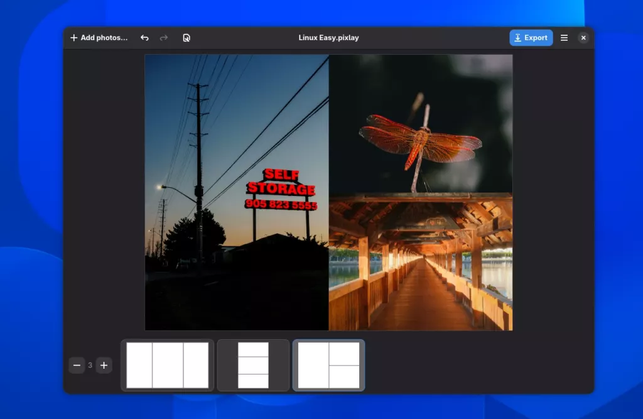Choose the one-left two-right layout
The height and width of the screenshot is (419, 643).
pyautogui.click(x=328, y=365)
